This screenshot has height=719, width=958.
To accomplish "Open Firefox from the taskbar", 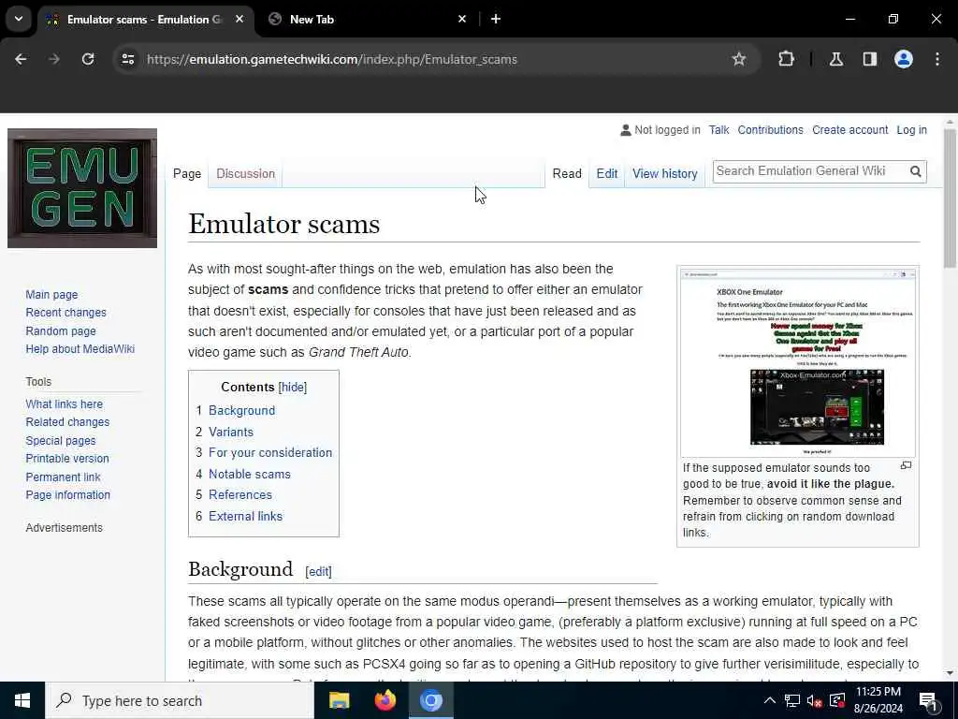I will coord(385,700).
